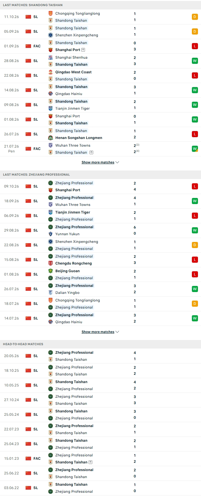The height and width of the screenshot is (497, 201).
Task: Click the red L badge on the 22.08.26 Qingdao West Coast match
Action: click(195, 75)
